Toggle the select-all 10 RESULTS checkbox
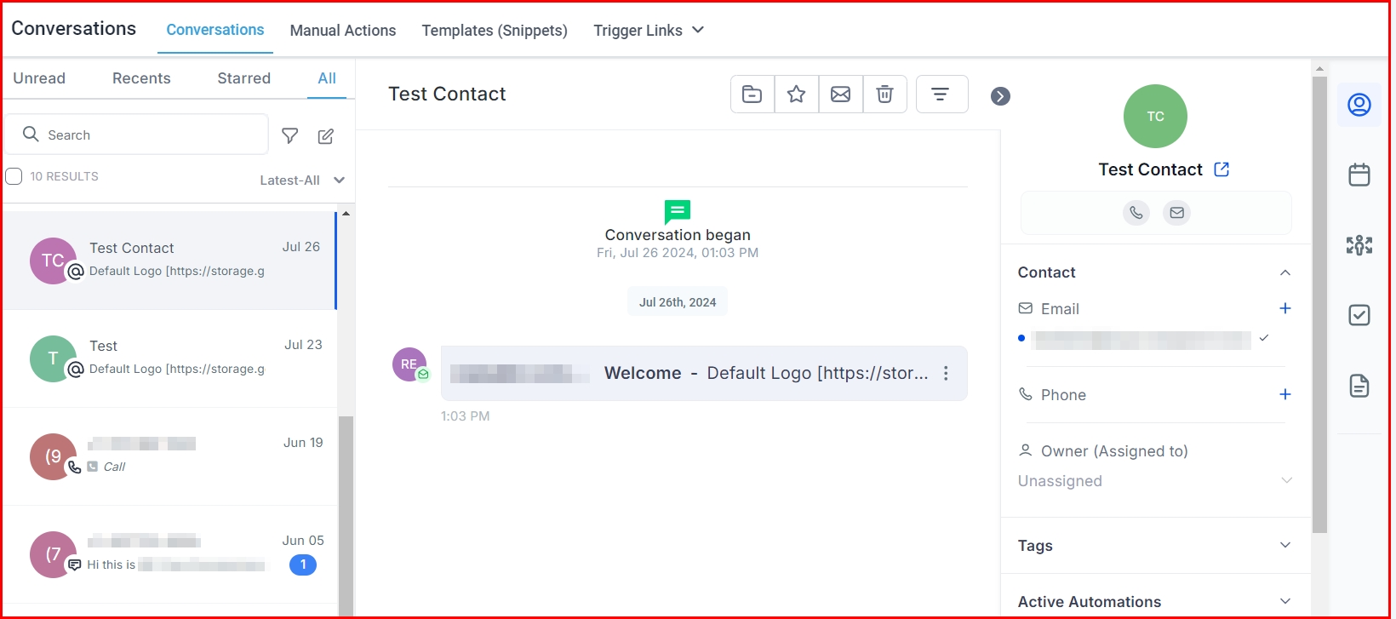Screen dimensions: 1396x619 coord(14,176)
